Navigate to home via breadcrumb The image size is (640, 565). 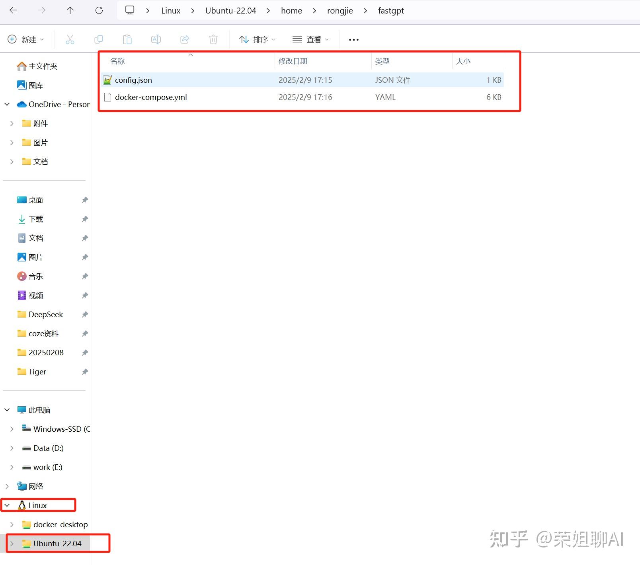[x=291, y=10]
